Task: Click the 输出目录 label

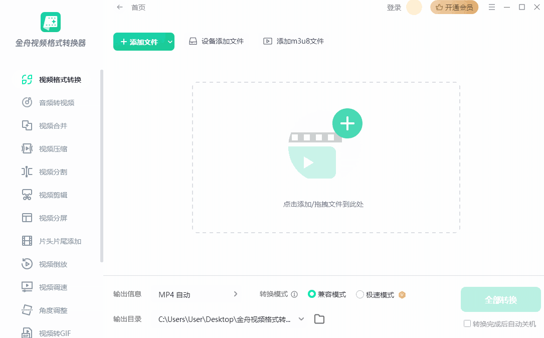Action: tap(127, 319)
